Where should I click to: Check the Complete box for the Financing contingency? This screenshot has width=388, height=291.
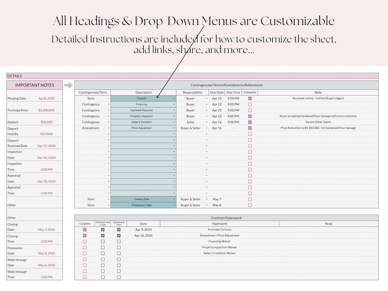(250, 104)
